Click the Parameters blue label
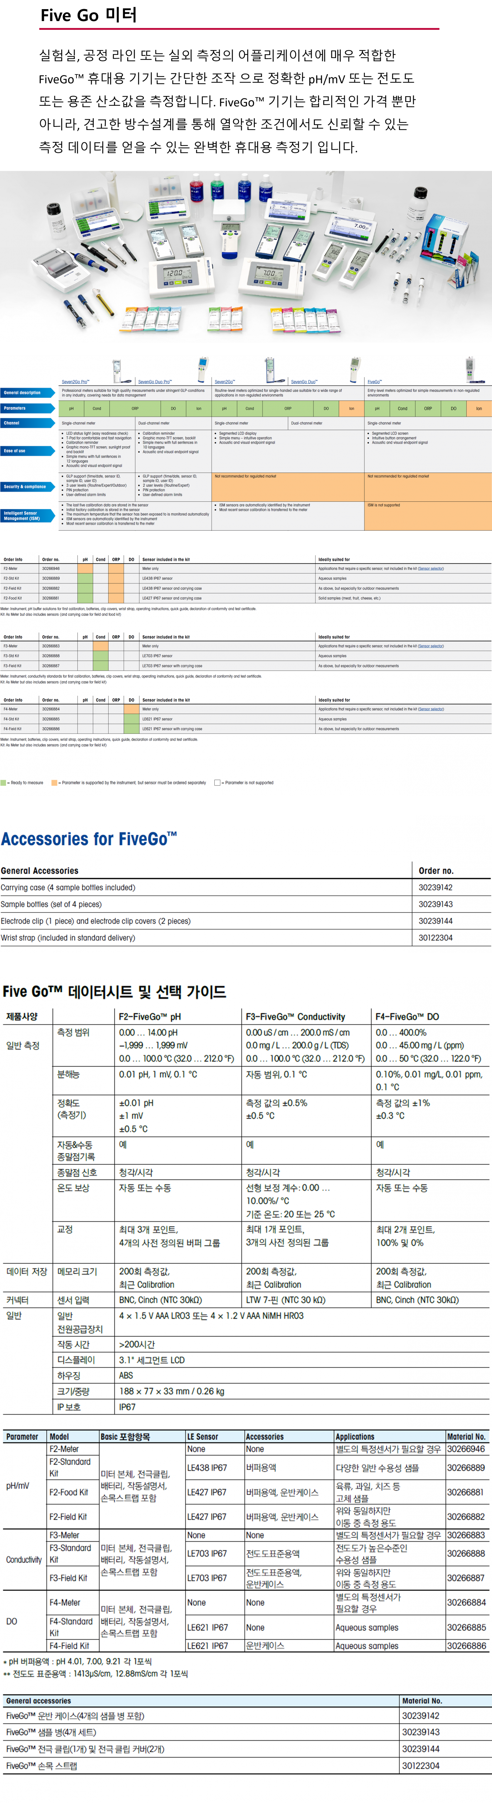 click(x=27, y=408)
